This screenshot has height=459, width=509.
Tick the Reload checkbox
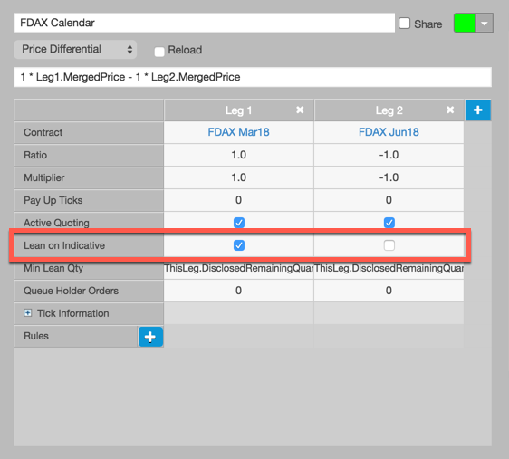click(159, 52)
